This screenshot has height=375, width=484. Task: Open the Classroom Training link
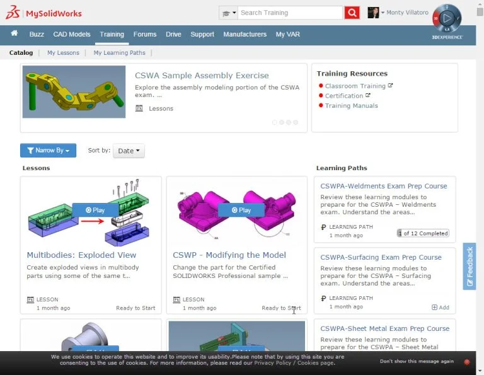tap(355, 86)
